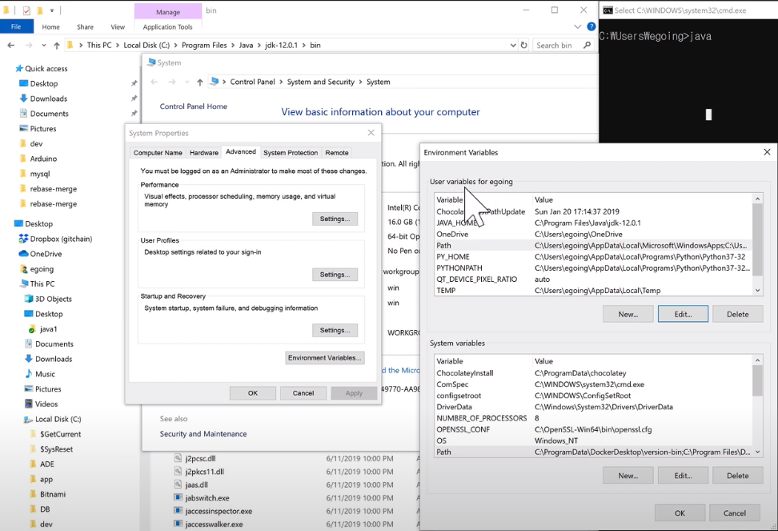Open the Arduino folder in Quick access
778x531 pixels.
(43, 159)
